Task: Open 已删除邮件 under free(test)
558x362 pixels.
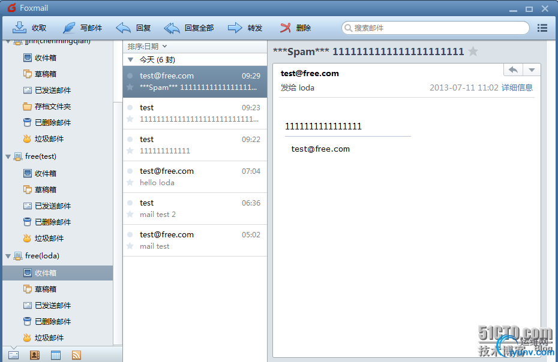Action: (x=47, y=222)
